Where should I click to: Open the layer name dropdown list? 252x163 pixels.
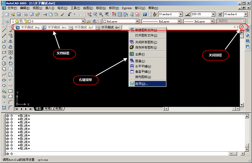(x=83, y=21)
